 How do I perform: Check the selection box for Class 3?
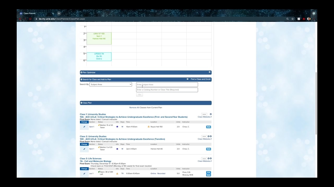pos(204,158)
